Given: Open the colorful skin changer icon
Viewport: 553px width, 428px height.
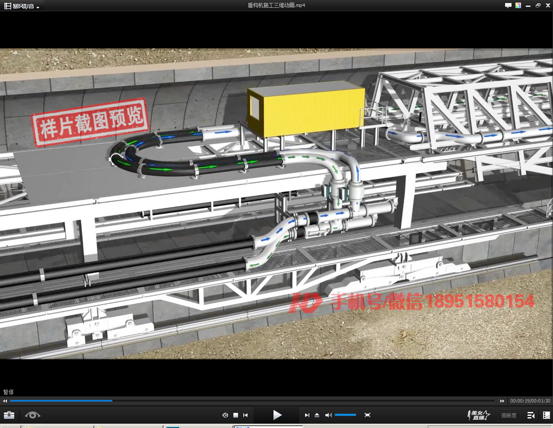Looking at the screenshot, I should pyautogui.click(x=518, y=6).
